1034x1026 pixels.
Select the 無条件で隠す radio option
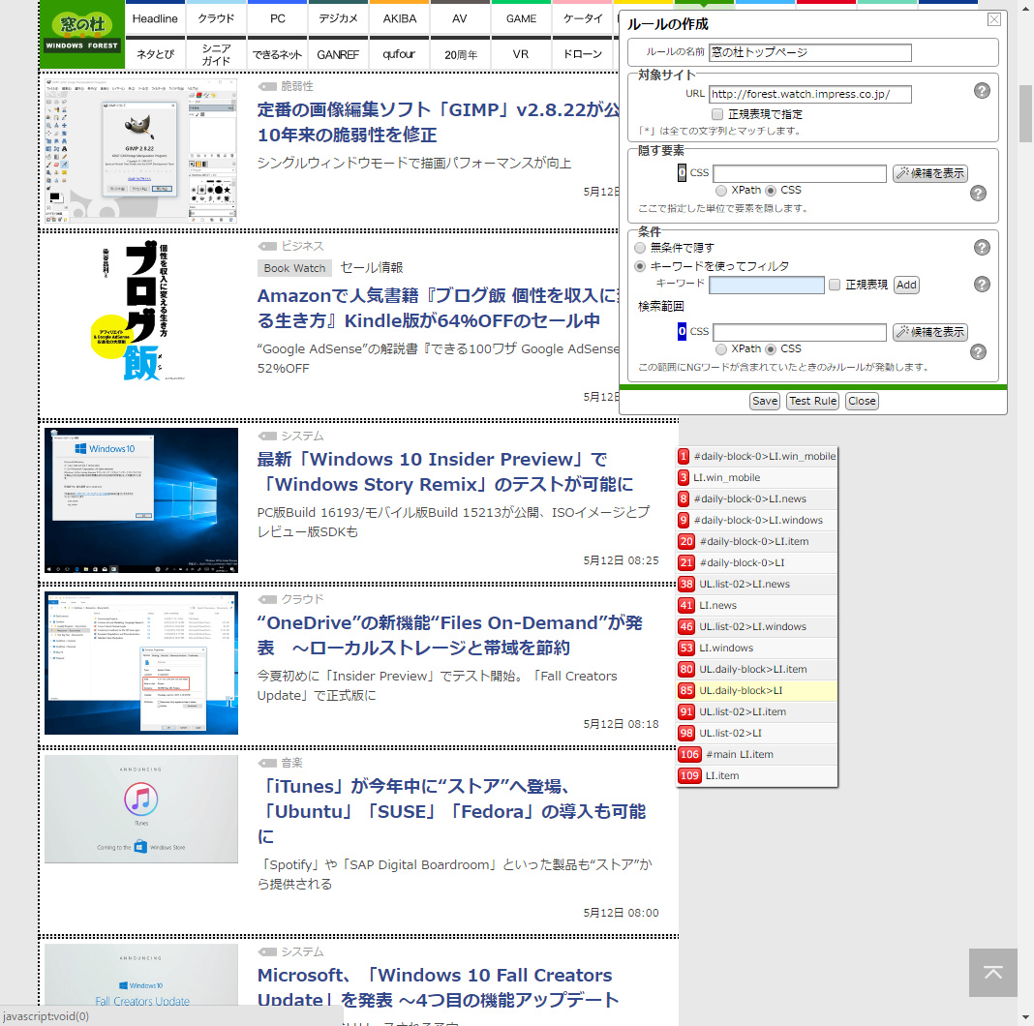tap(639, 248)
